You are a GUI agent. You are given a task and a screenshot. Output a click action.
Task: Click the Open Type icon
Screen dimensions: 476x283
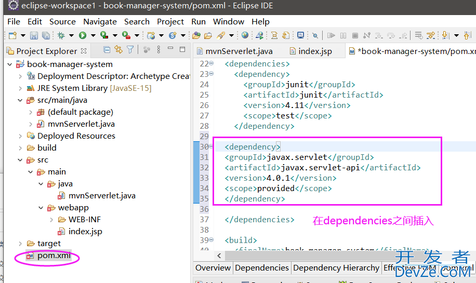[196, 35]
